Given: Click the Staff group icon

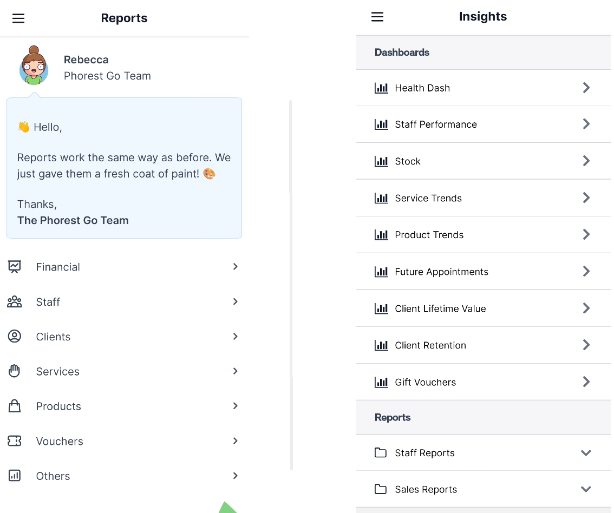Looking at the screenshot, I should 15,302.
